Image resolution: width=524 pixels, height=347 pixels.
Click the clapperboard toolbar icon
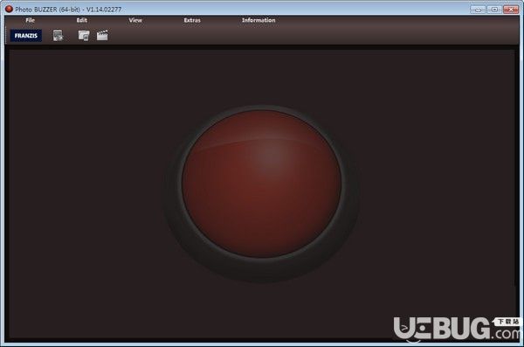[x=102, y=36]
